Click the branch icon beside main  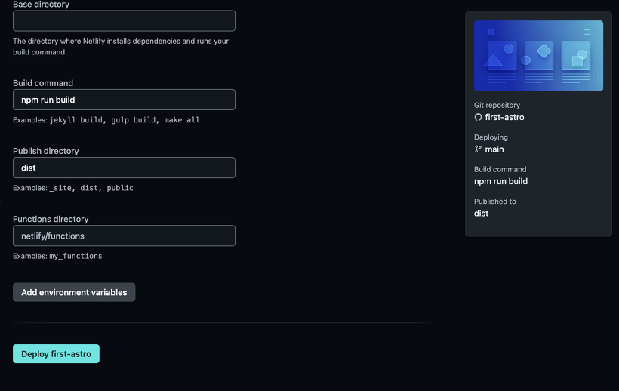coord(478,149)
